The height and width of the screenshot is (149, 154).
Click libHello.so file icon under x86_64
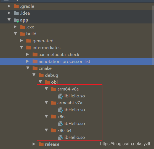(60, 137)
